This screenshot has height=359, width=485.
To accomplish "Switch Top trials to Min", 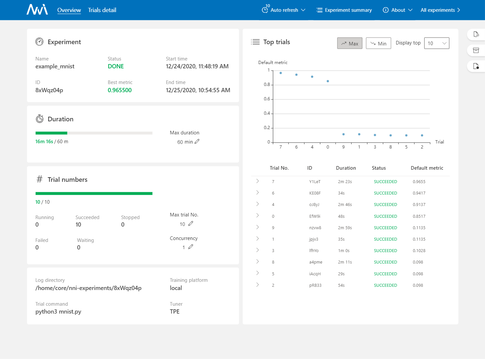I will tap(378, 43).
